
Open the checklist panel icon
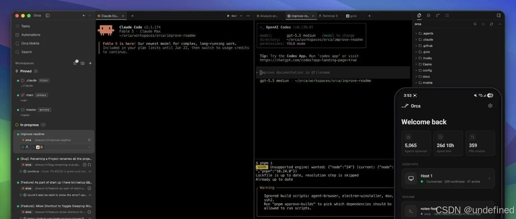click(447, 15)
